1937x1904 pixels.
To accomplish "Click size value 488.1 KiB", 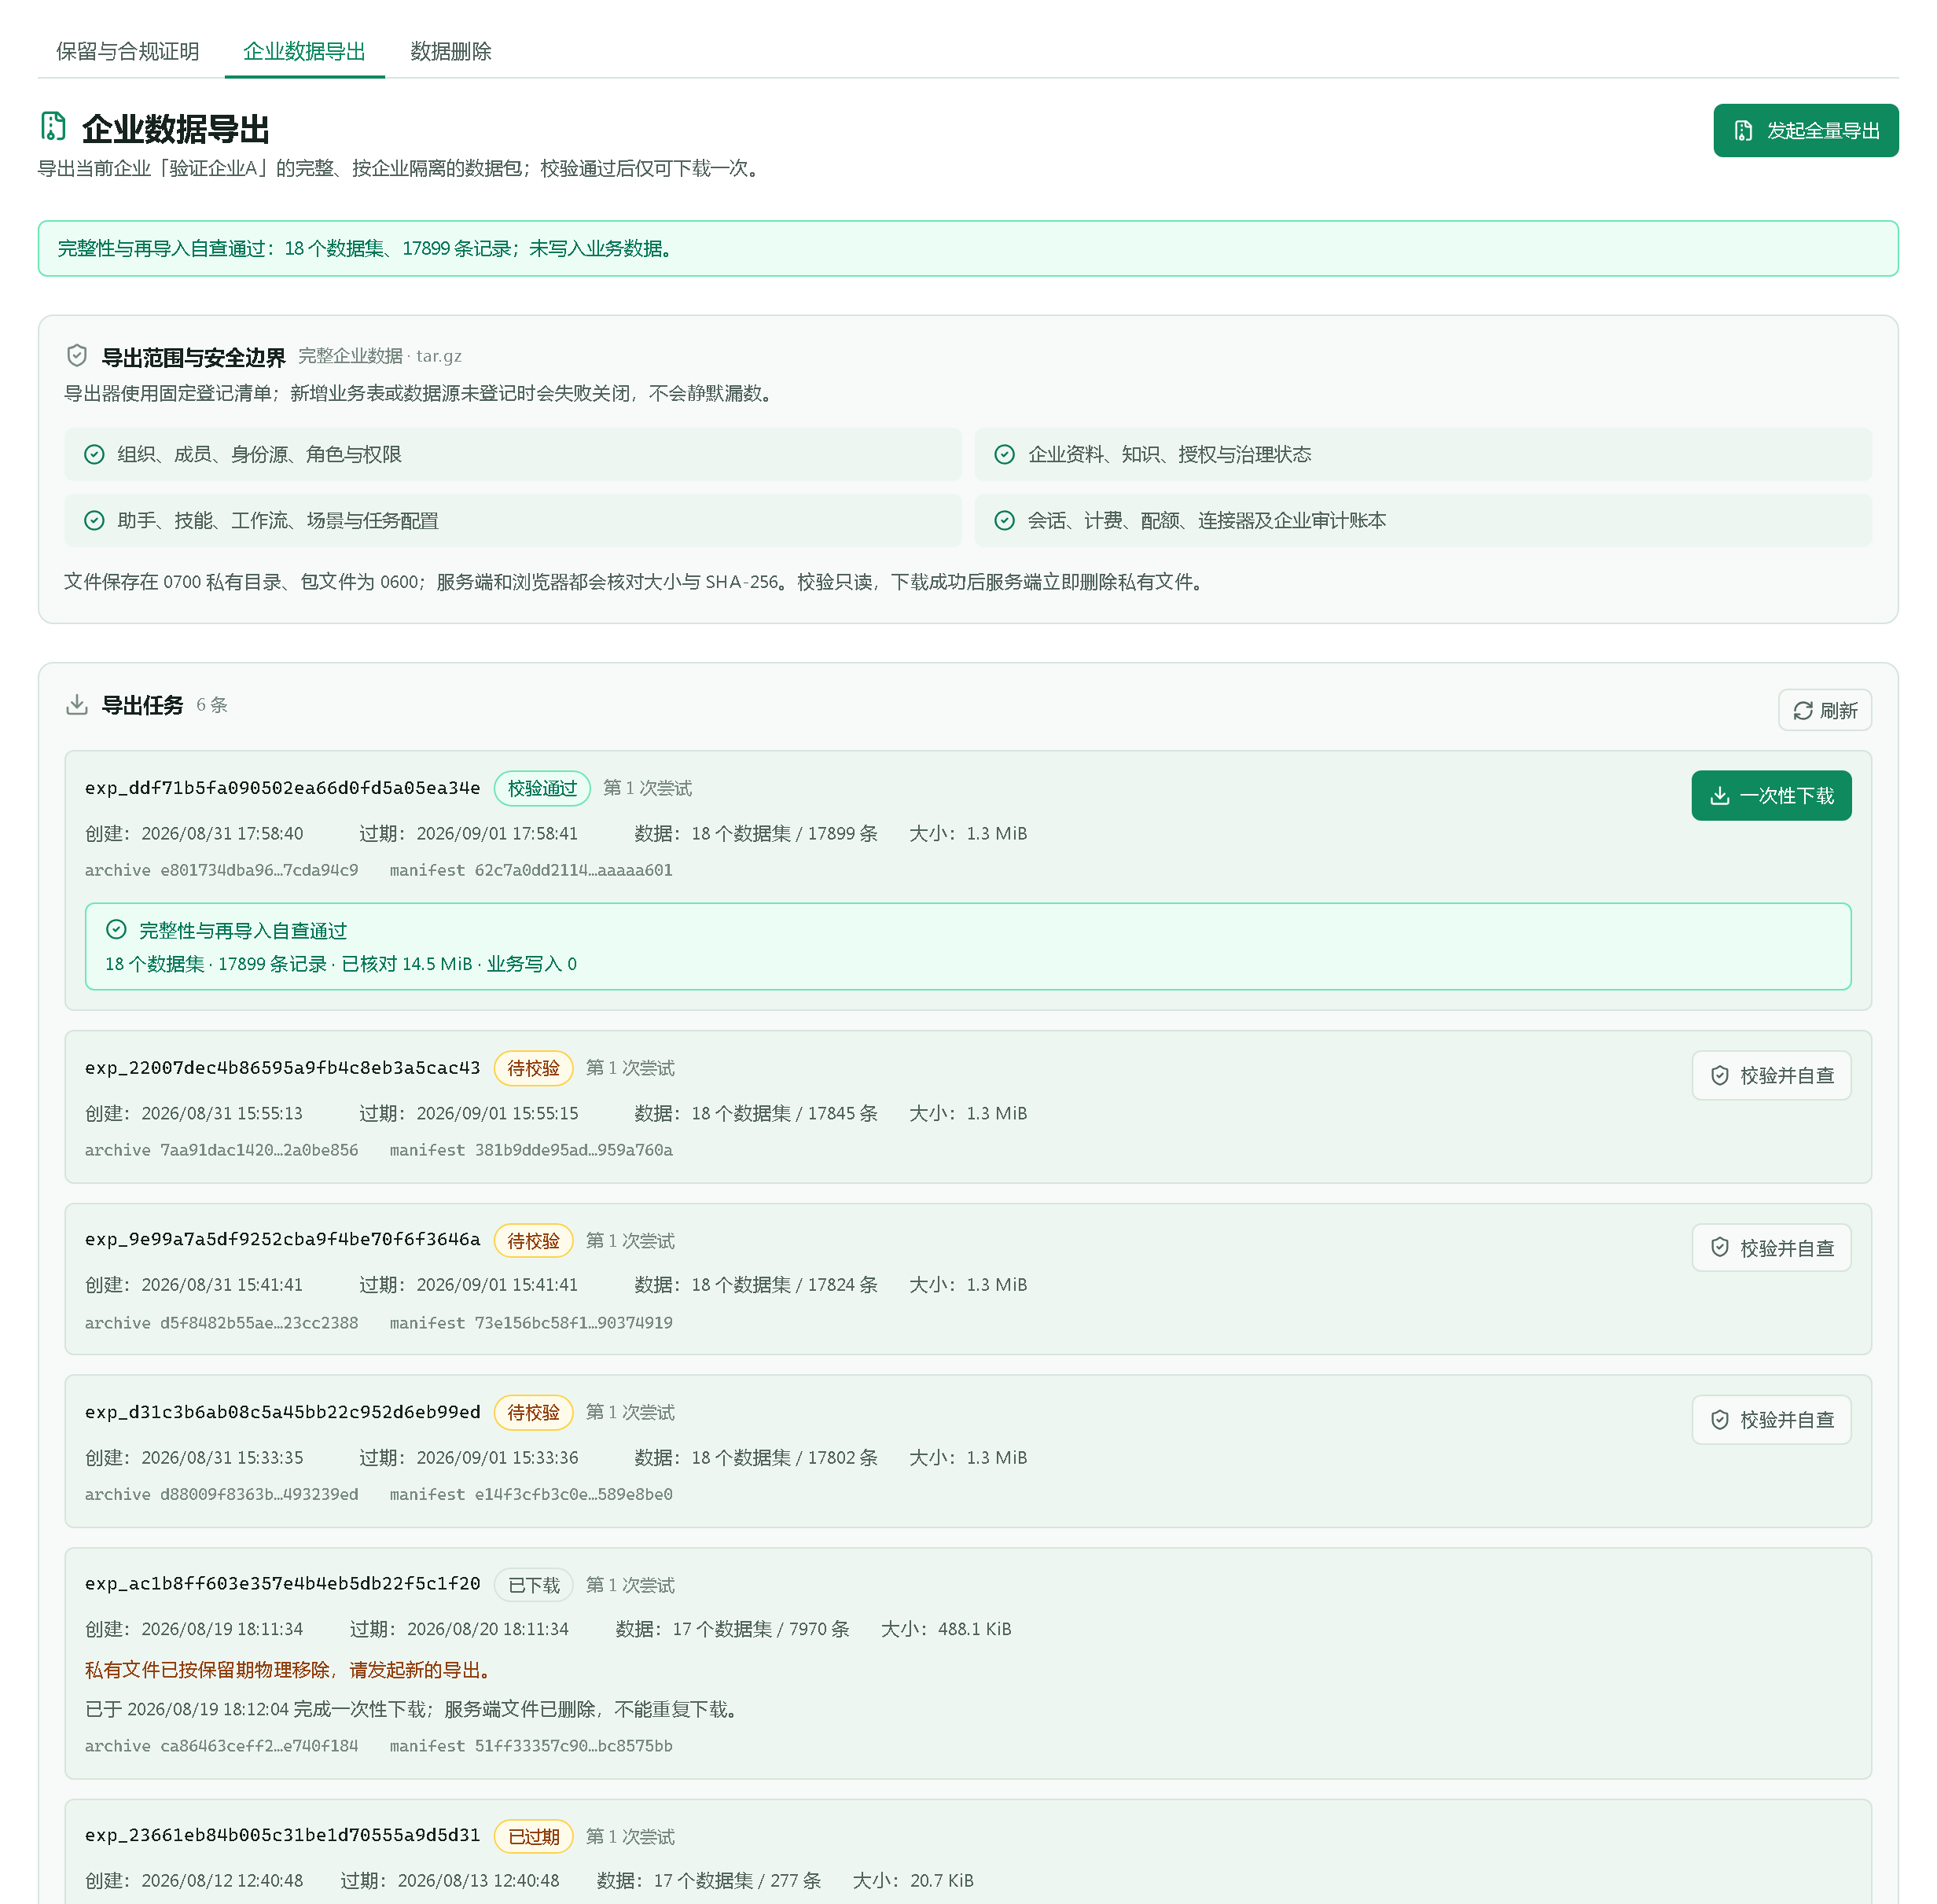I will pyautogui.click(x=974, y=1630).
